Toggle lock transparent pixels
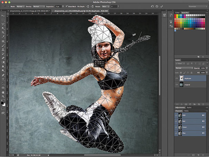209x157 pixels. point(181,73)
